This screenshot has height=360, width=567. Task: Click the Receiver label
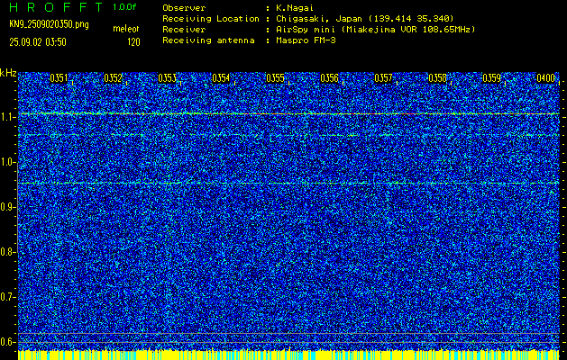[184, 30]
